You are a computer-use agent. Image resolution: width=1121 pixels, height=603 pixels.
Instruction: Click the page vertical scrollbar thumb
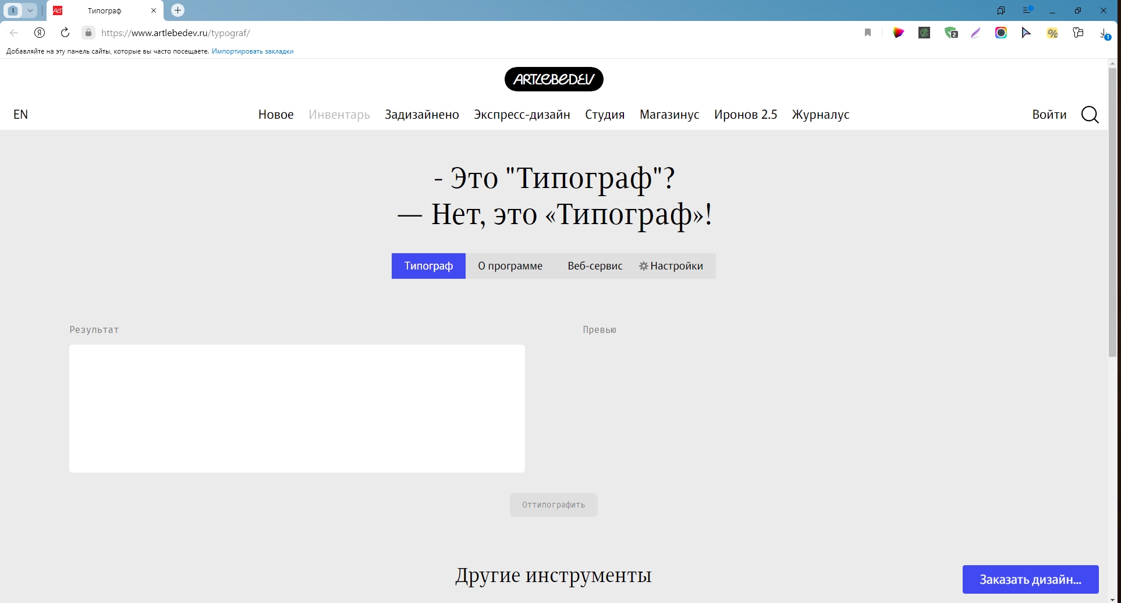[1113, 212]
